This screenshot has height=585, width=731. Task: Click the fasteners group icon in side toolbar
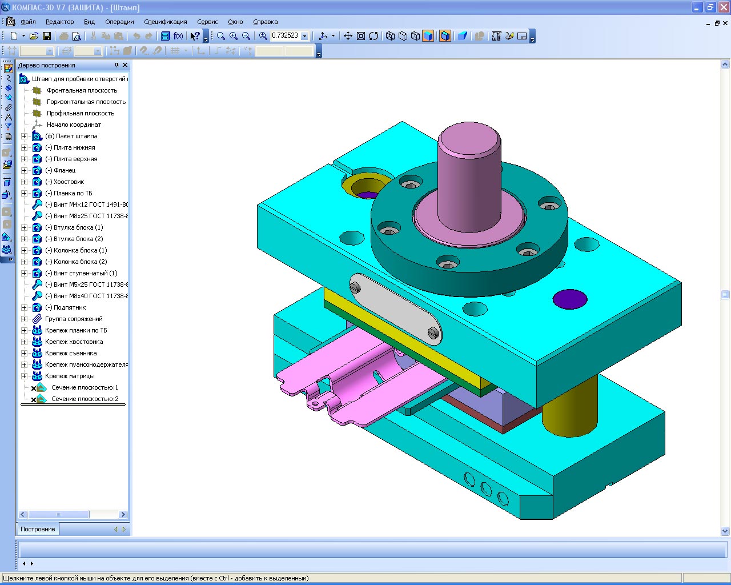[x=7, y=250]
